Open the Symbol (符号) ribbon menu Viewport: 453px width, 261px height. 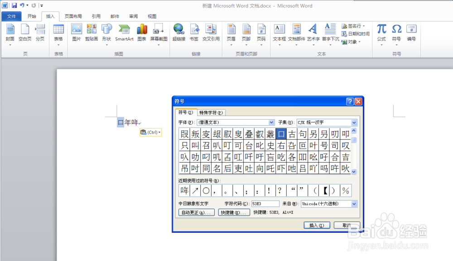coord(396,34)
